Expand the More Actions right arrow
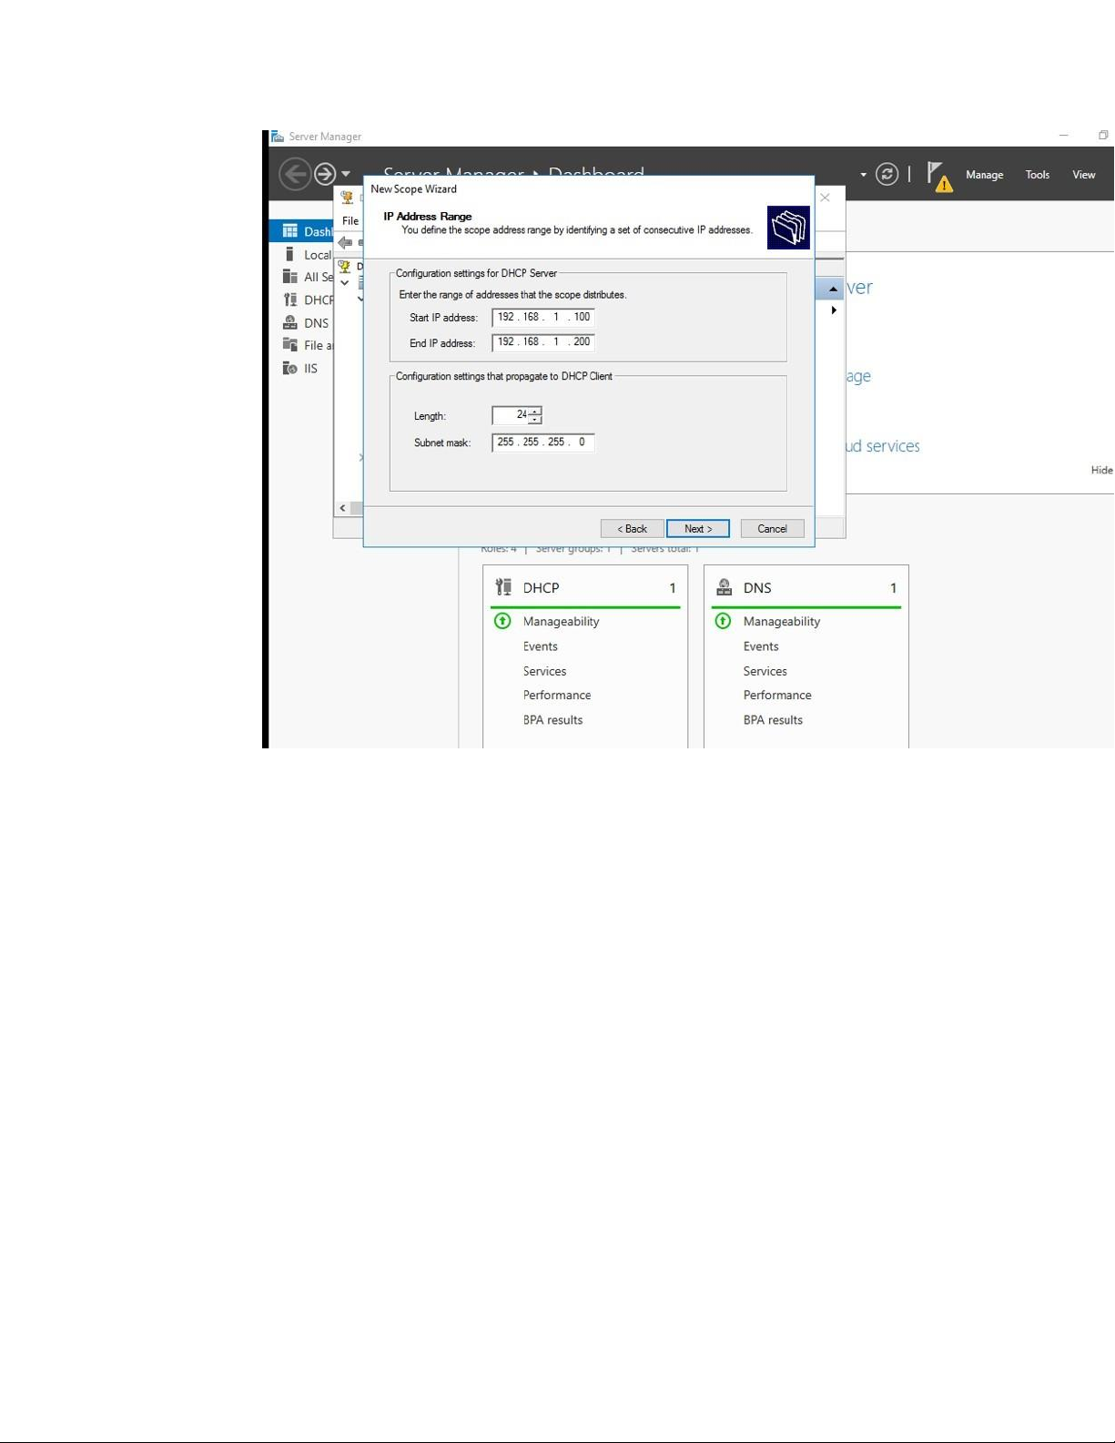Screen dimensions: 1115x1443 coord(834,310)
